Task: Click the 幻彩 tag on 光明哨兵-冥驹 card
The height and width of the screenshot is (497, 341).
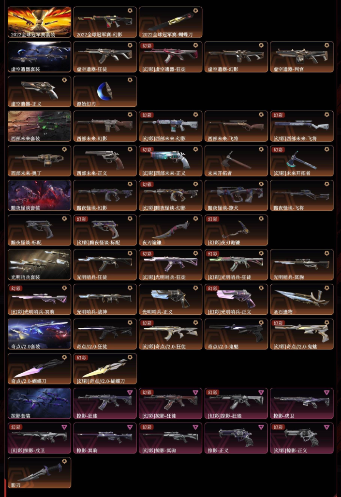Action: point(16,289)
